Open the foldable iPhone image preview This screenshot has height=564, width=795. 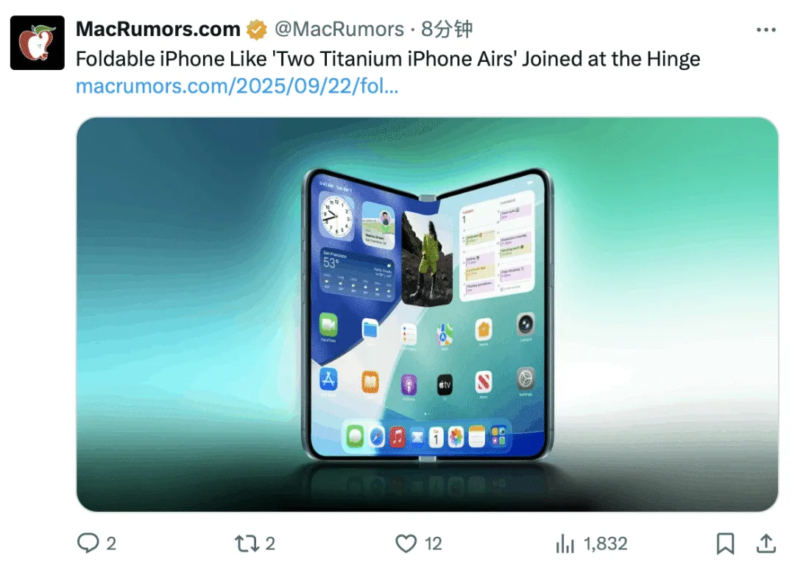[x=428, y=314]
